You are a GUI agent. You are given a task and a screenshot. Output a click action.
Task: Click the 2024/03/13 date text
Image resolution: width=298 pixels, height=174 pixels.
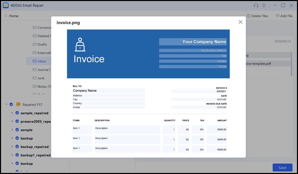pyautogui.click(x=283, y=41)
